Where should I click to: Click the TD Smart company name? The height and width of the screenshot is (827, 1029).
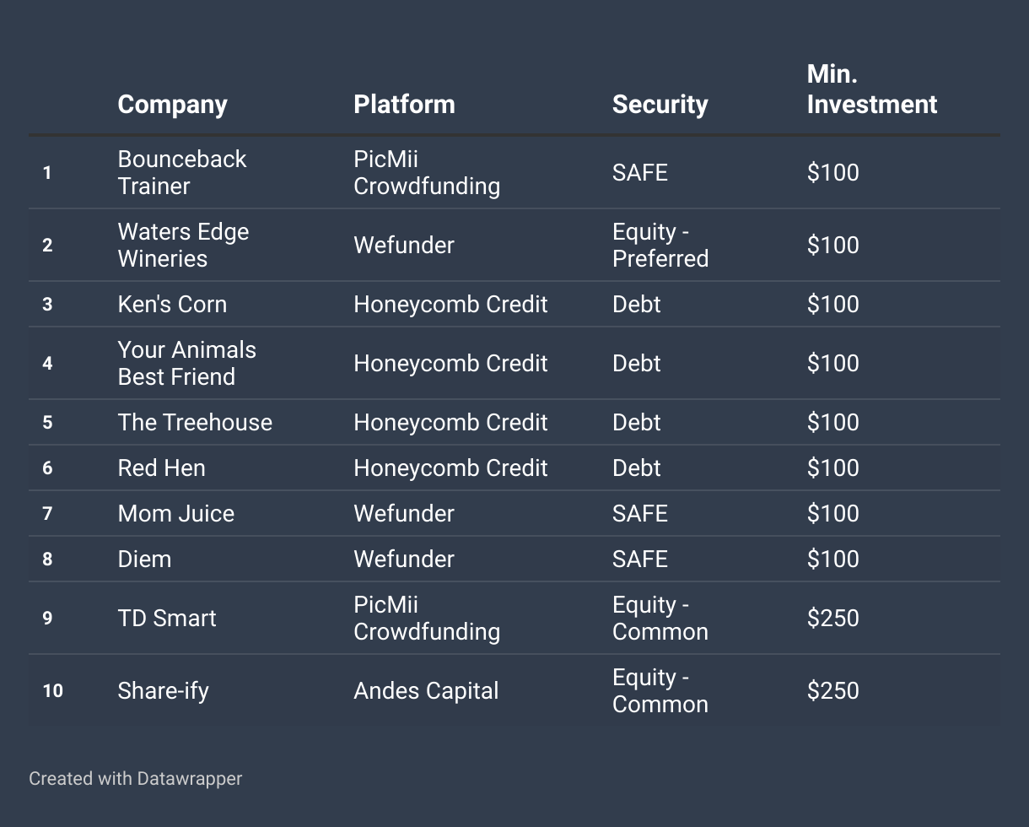[x=167, y=618]
